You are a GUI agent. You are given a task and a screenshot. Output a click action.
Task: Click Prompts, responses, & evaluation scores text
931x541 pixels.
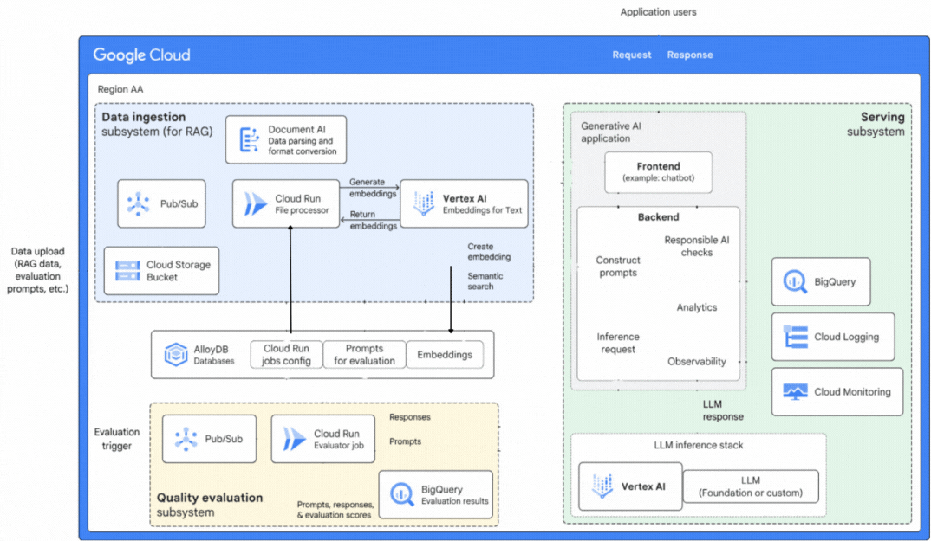click(335, 510)
